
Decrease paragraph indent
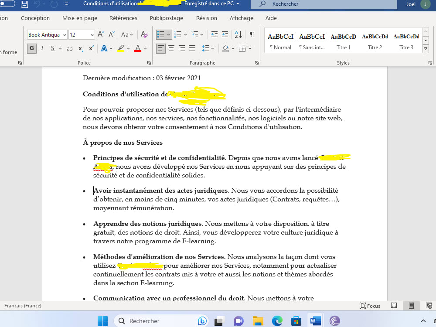215,34
